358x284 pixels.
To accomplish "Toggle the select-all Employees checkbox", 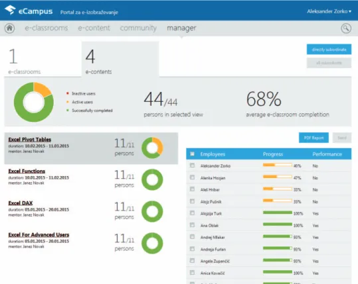I will pyautogui.click(x=192, y=154).
